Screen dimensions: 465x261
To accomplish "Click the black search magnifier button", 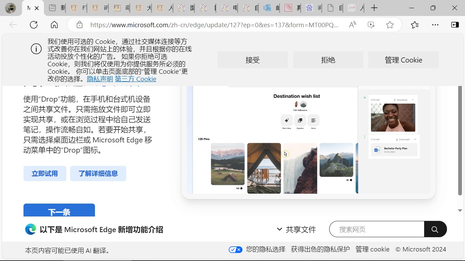I will [435, 229].
